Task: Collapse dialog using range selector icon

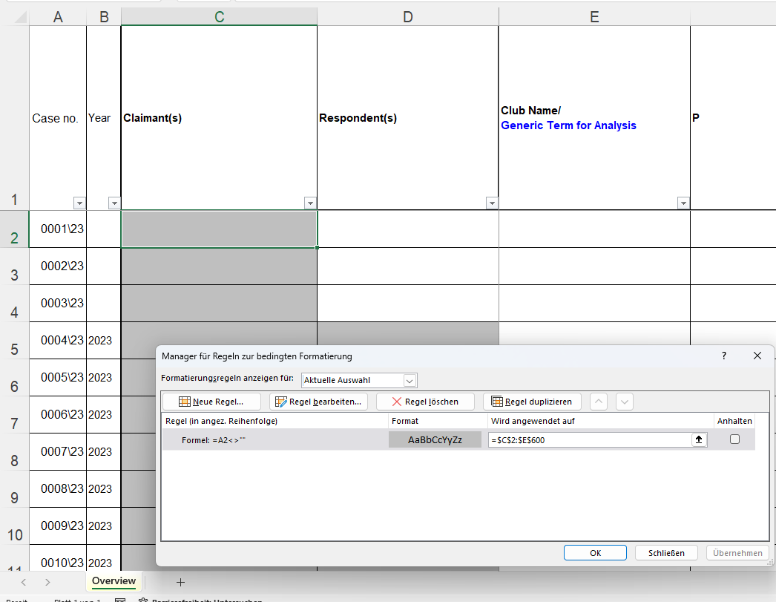Action: [698, 439]
